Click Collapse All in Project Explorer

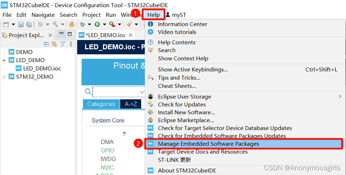[x=46, y=44]
